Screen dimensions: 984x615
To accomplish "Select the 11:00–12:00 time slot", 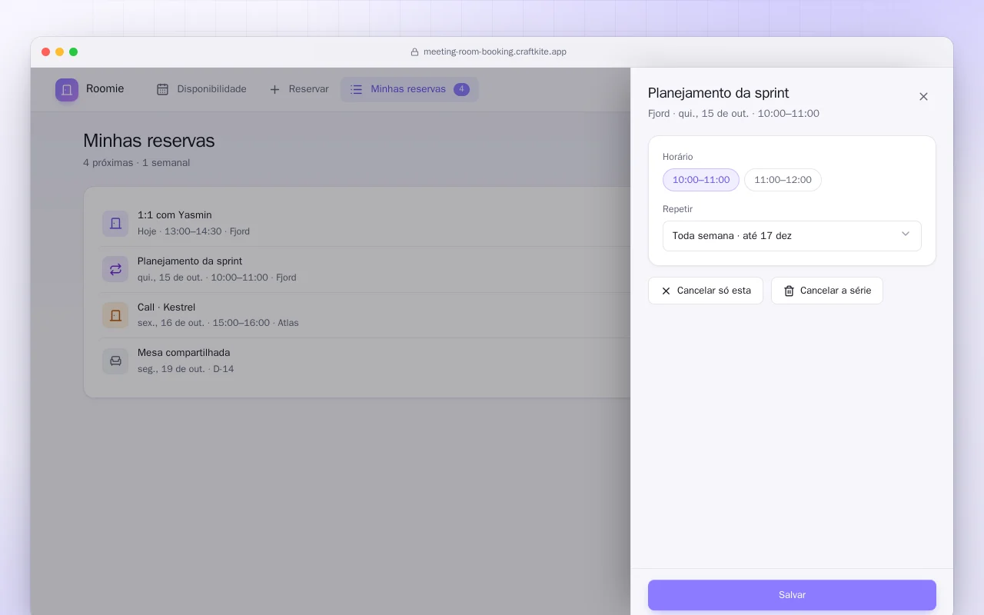I will 783,180.
